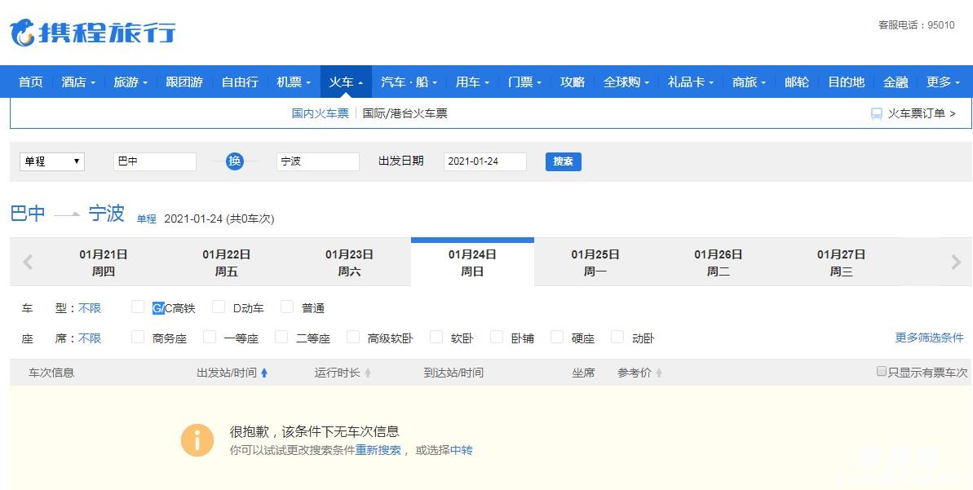The width and height of the screenshot is (973, 490).
Task: Sort by reference price arrow icon
Action: coord(659,373)
